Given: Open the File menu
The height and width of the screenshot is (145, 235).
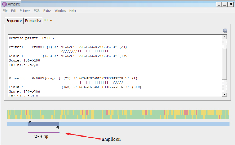Looking at the screenshot, I should 5,11.
